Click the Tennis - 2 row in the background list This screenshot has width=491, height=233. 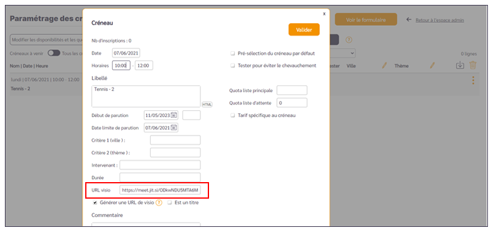pyautogui.click(x=46, y=84)
